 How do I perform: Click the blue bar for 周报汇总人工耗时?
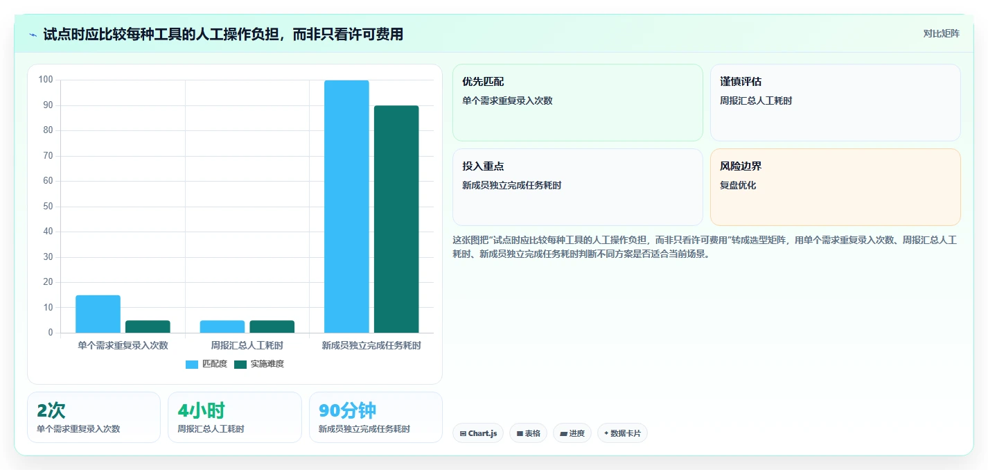pos(222,327)
